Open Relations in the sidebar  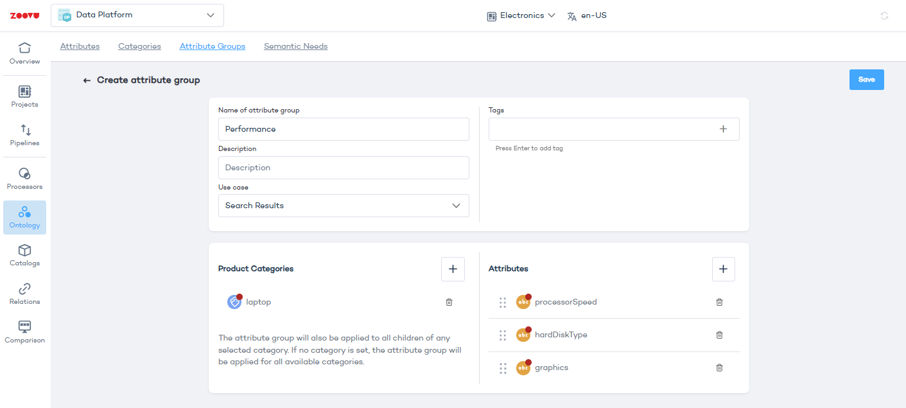(24, 294)
